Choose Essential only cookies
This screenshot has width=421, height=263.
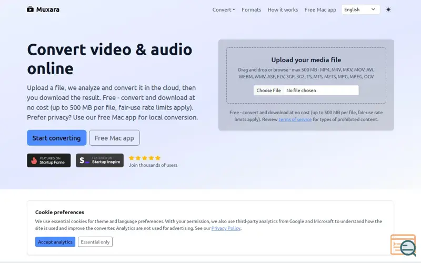coord(95,242)
